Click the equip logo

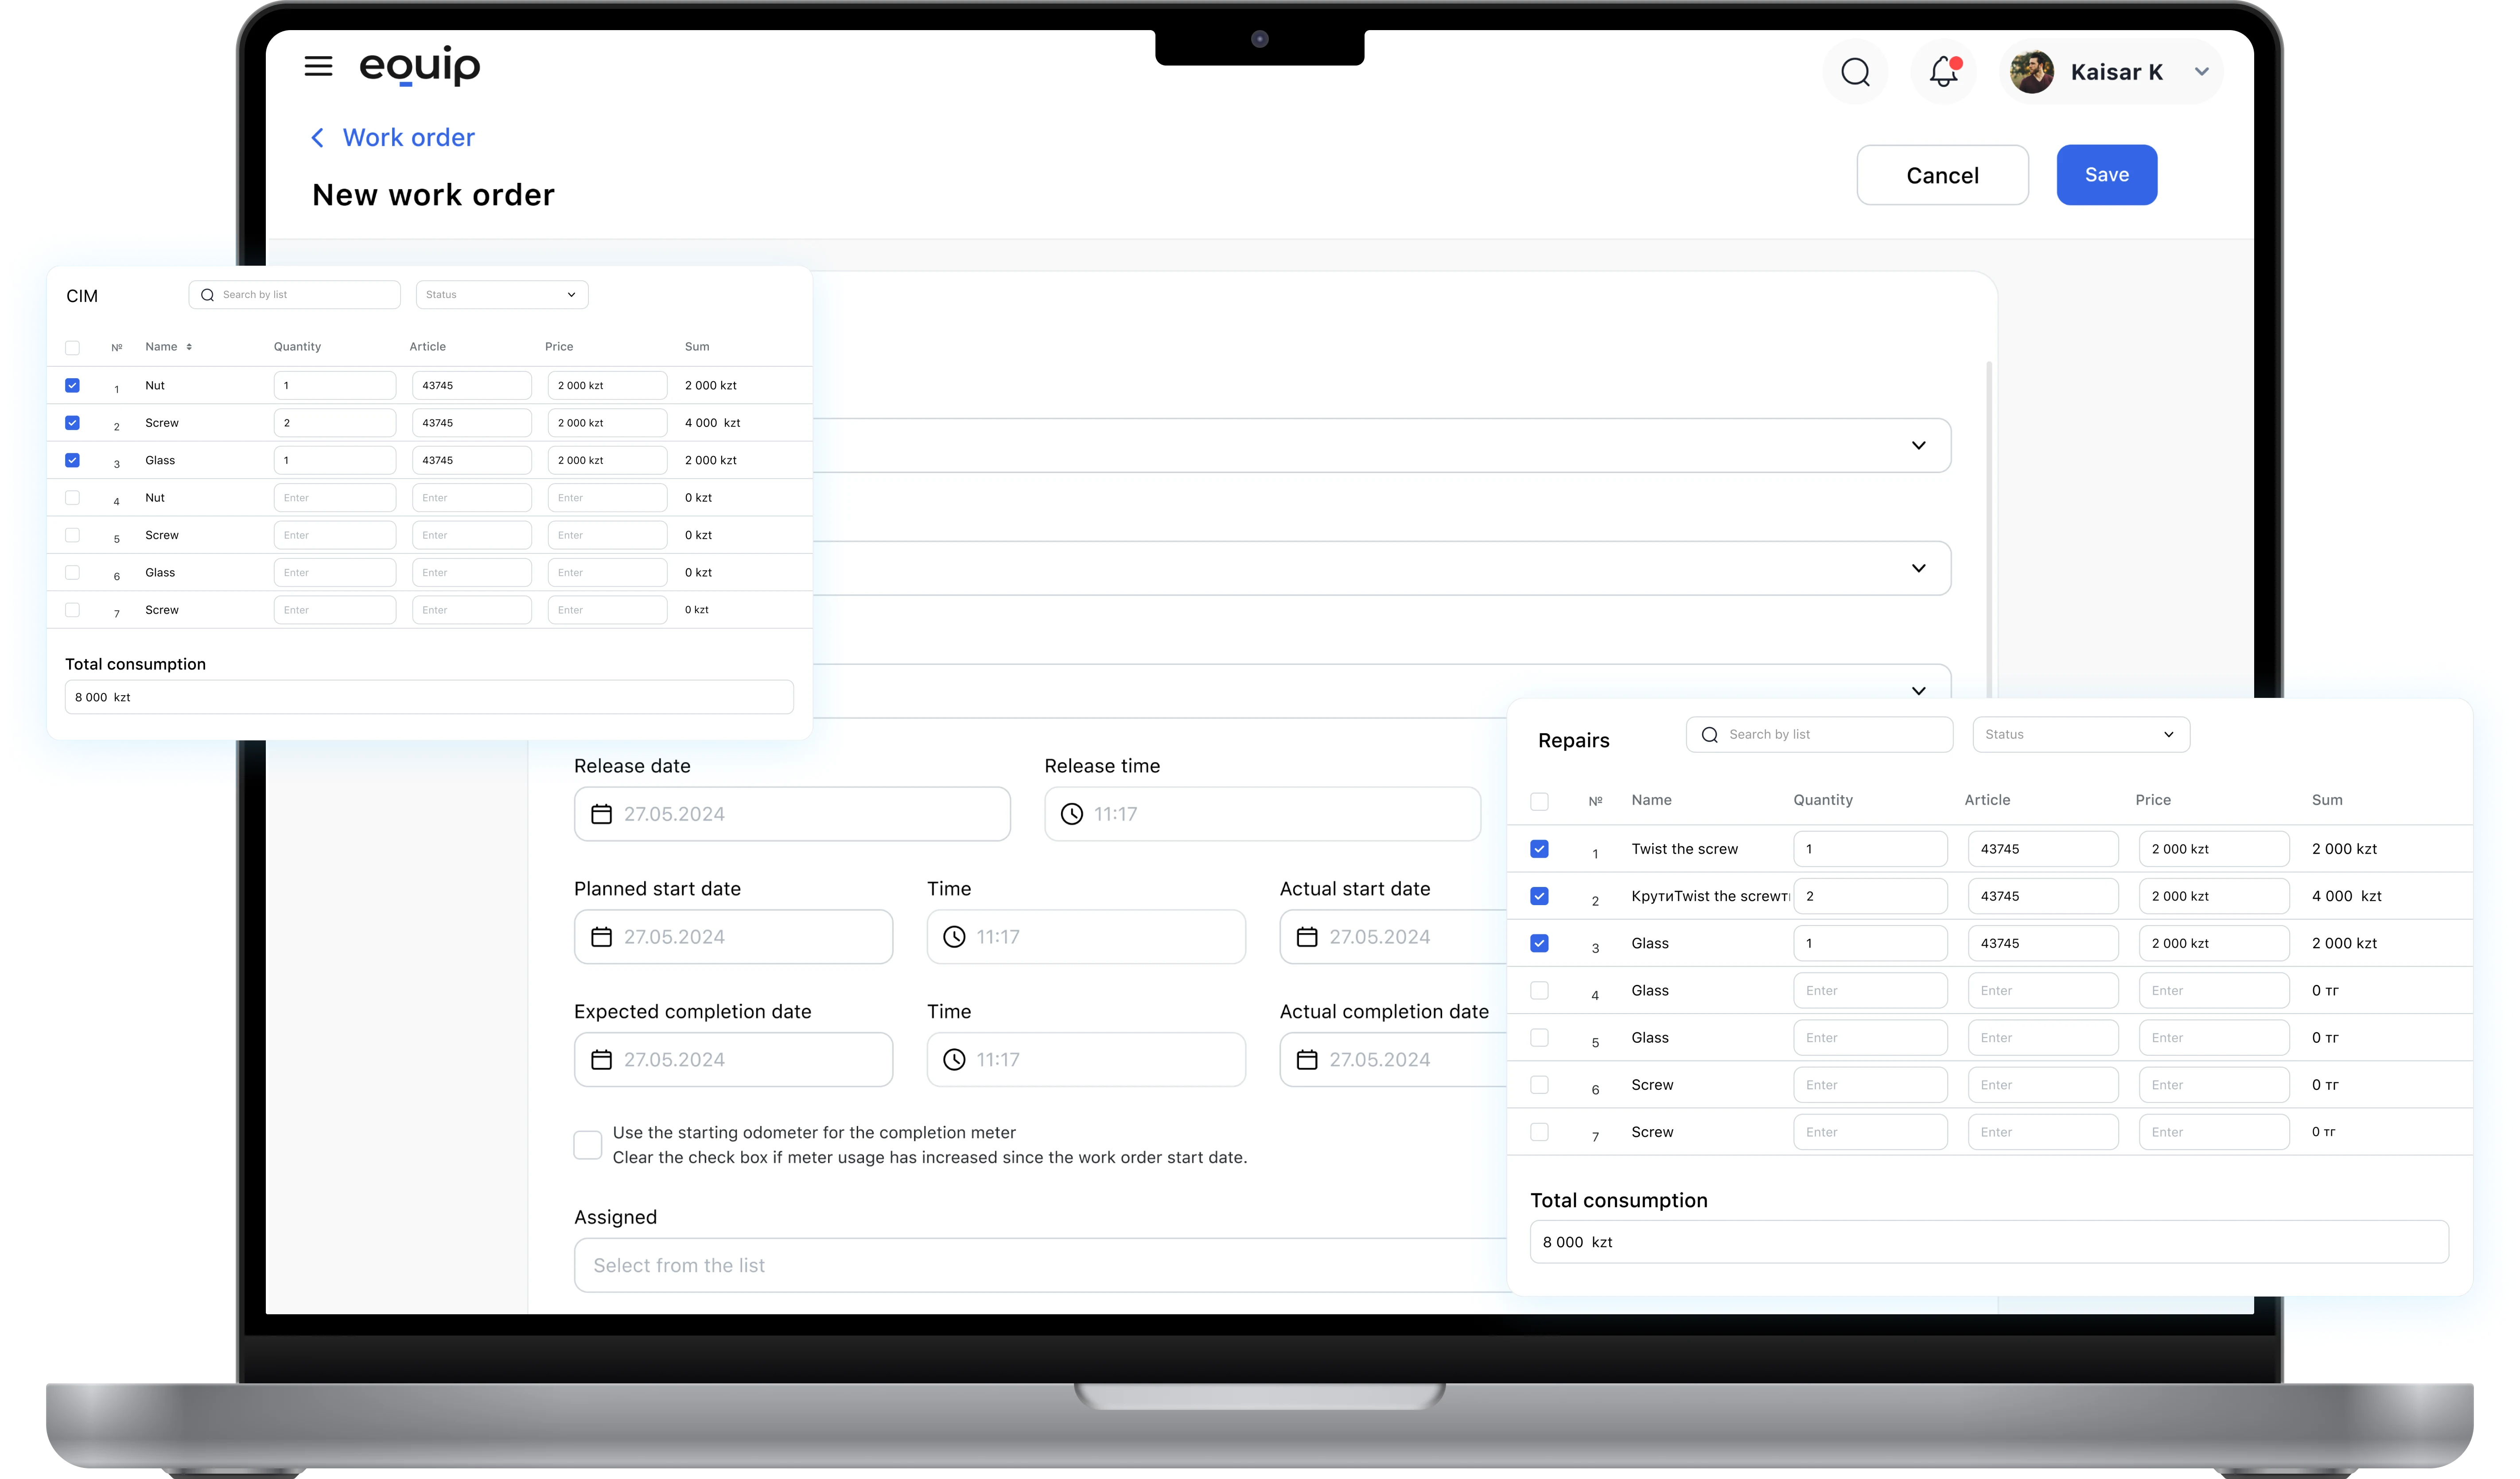tap(420, 66)
